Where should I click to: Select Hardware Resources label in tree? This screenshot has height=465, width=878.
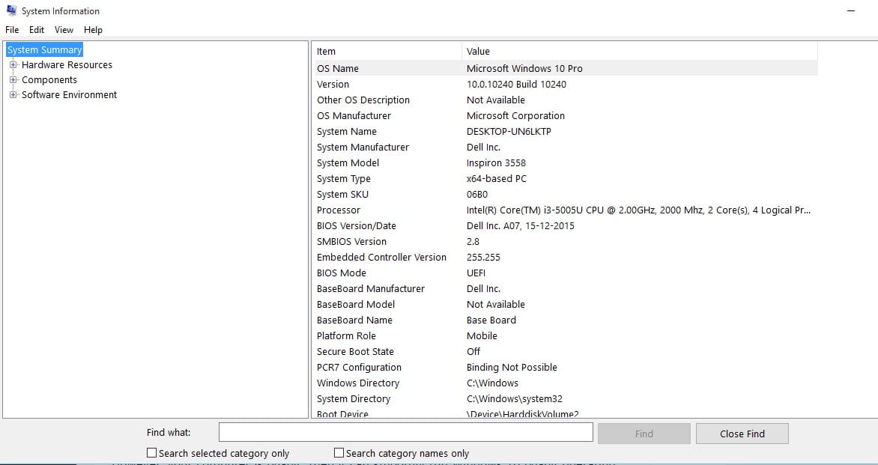pyautogui.click(x=67, y=65)
